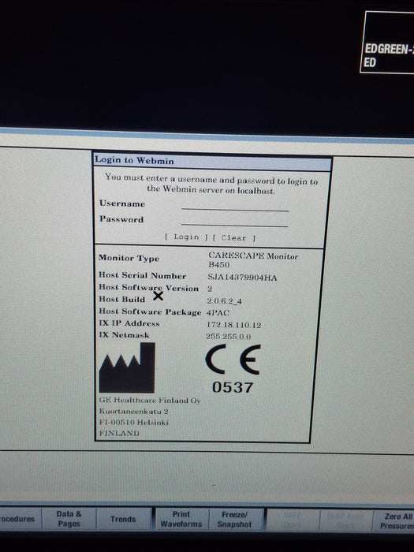The height and width of the screenshot is (552, 414).
Task: Click the Login to Webmin title
Action: (134, 160)
